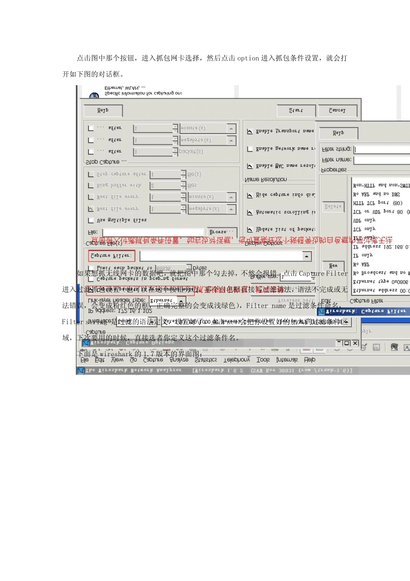Open megabyte(s) dropdown for Next file every

(x=231, y=209)
